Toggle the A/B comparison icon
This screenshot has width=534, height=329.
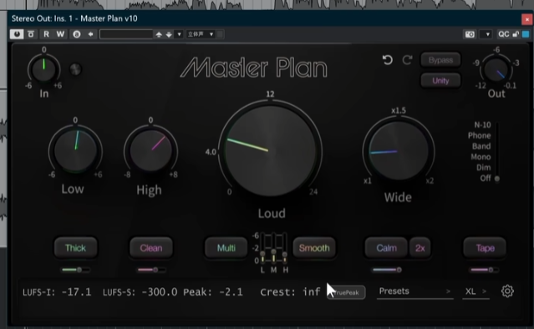coord(77,34)
